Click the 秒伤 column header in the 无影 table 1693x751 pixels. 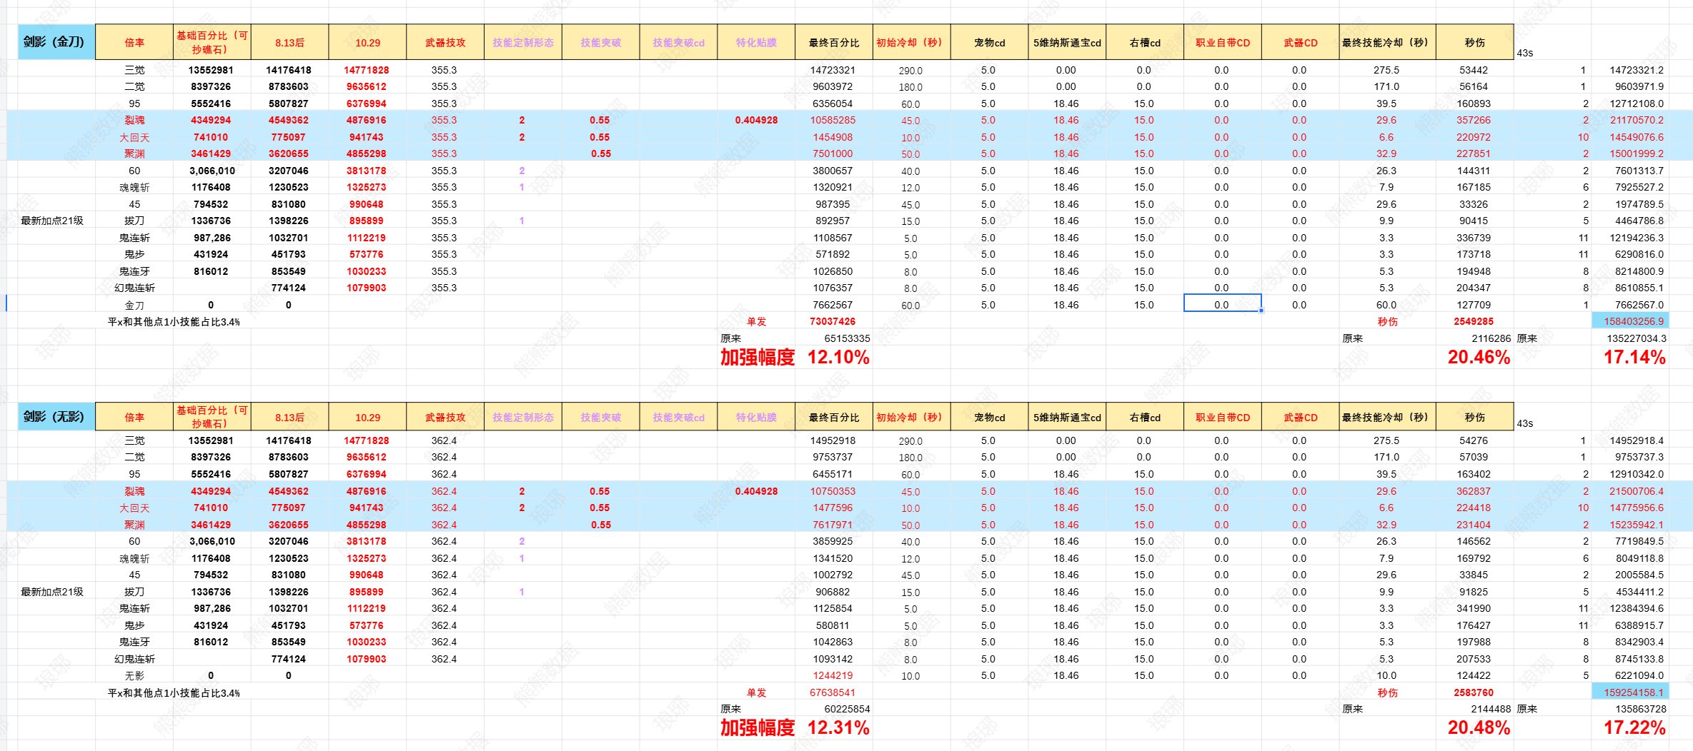1474,417
